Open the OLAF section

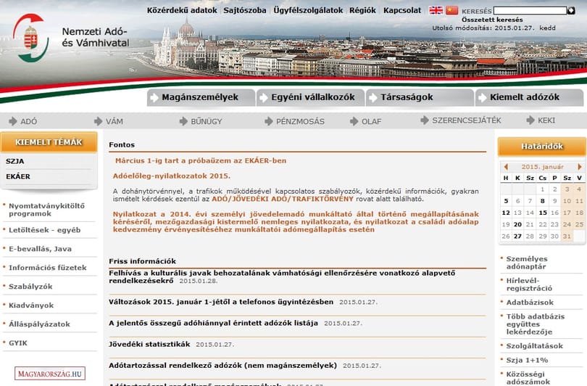click(x=371, y=121)
